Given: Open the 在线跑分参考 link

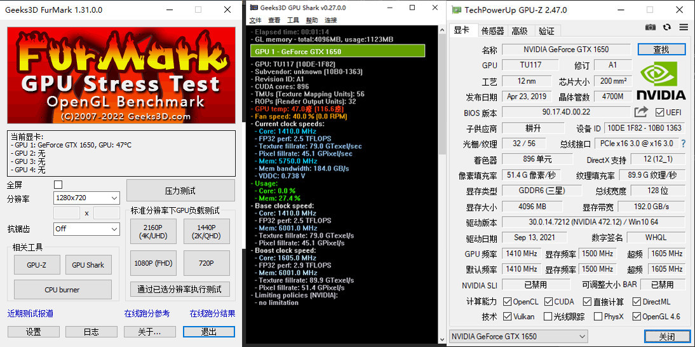Looking at the screenshot, I should 147,313.
